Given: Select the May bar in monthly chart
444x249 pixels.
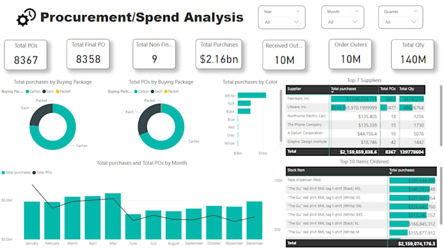Looking at the screenshot, I should click(x=113, y=216).
